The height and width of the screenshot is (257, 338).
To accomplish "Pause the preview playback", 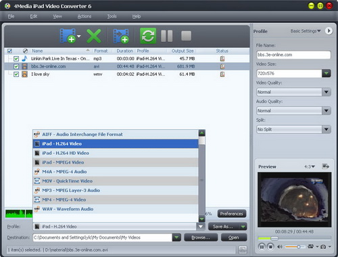I will 262,247.
